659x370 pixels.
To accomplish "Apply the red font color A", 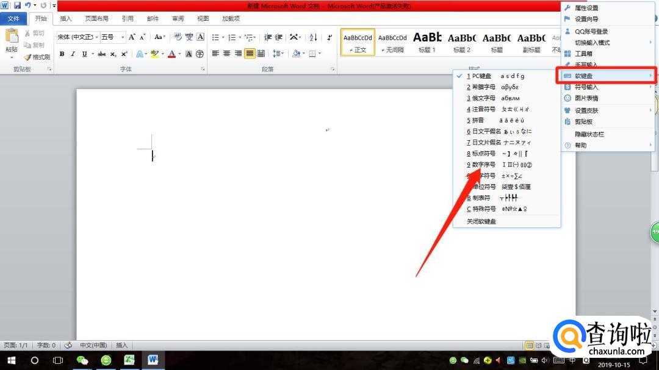I will (171, 54).
